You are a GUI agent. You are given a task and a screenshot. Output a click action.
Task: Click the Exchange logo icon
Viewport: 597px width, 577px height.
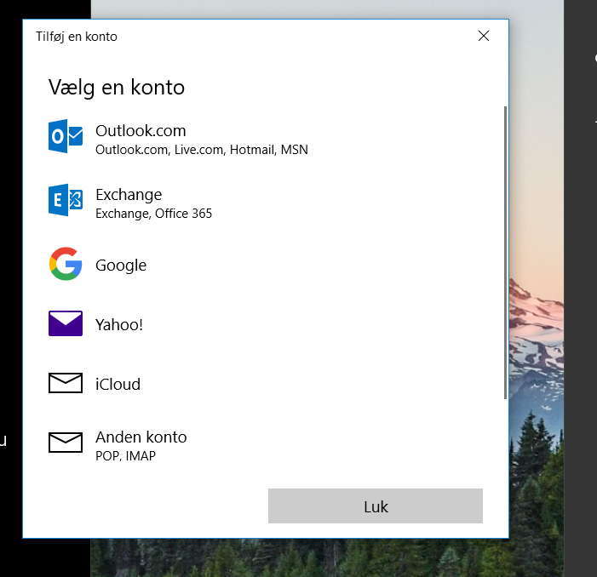(x=66, y=200)
